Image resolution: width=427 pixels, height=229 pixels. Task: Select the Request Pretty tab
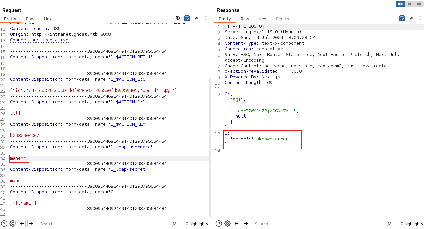click(10, 19)
